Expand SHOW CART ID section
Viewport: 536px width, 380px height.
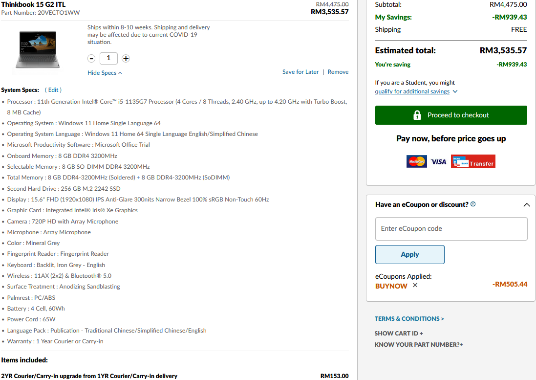click(x=399, y=333)
